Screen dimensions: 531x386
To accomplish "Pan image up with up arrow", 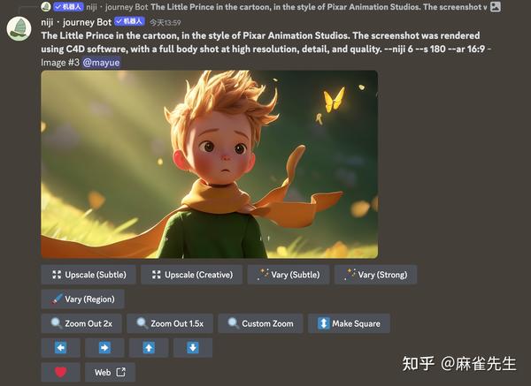I will 149,348.
